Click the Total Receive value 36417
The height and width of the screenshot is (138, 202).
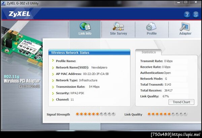click(168, 90)
